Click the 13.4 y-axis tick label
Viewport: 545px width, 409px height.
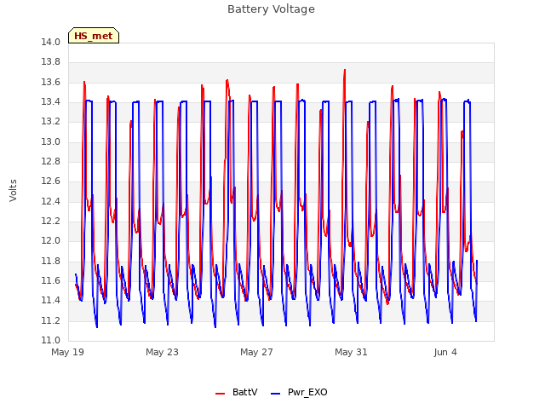(x=51, y=102)
